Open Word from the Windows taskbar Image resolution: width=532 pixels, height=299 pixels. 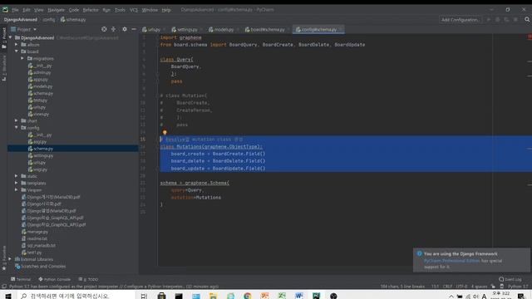point(299,296)
